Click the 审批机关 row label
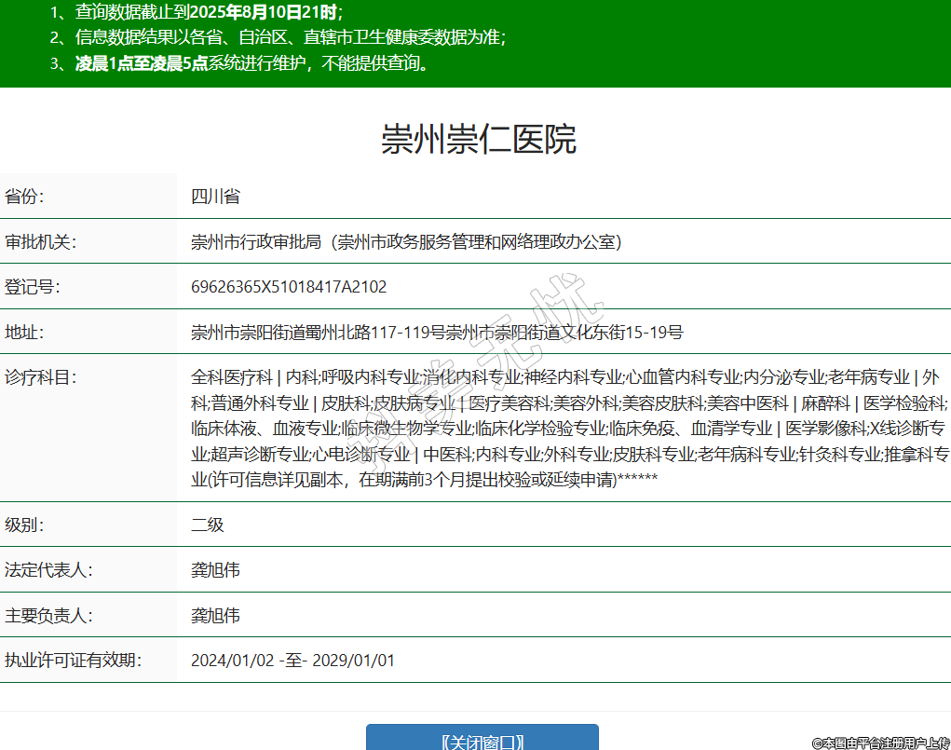The image size is (951, 750). tap(39, 242)
